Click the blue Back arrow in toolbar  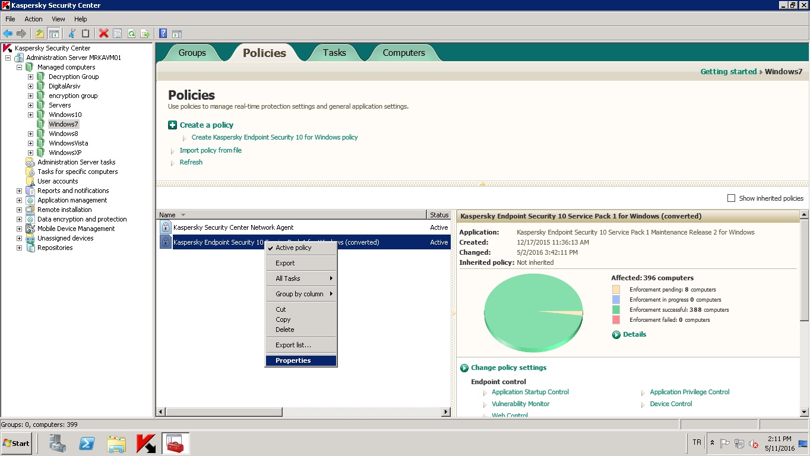[x=8, y=34]
